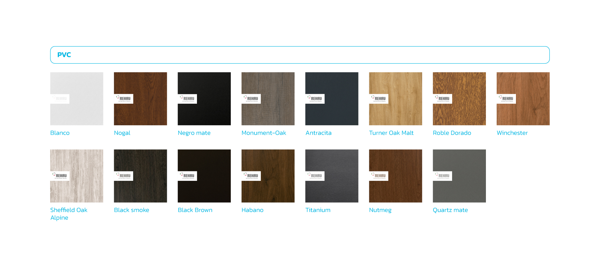The image size is (607, 276).
Task: Choose the Black smoke finish sample
Action: (140, 176)
